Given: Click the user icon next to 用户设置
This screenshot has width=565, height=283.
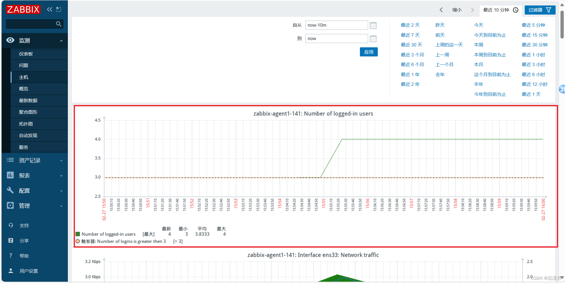Looking at the screenshot, I should pos(11,271).
